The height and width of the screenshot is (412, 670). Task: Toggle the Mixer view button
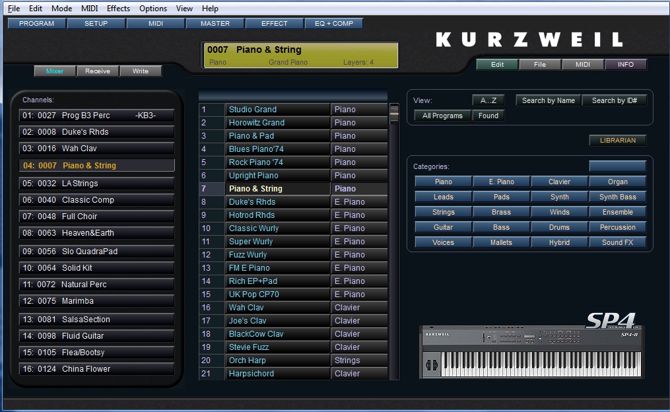point(55,71)
